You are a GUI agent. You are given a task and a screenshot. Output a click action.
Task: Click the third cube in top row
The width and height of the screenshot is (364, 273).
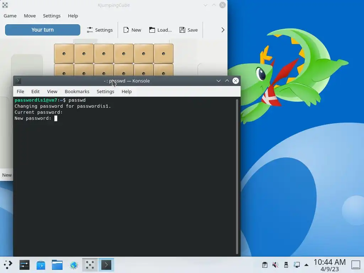pyautogui.click(x=104, y=54)
